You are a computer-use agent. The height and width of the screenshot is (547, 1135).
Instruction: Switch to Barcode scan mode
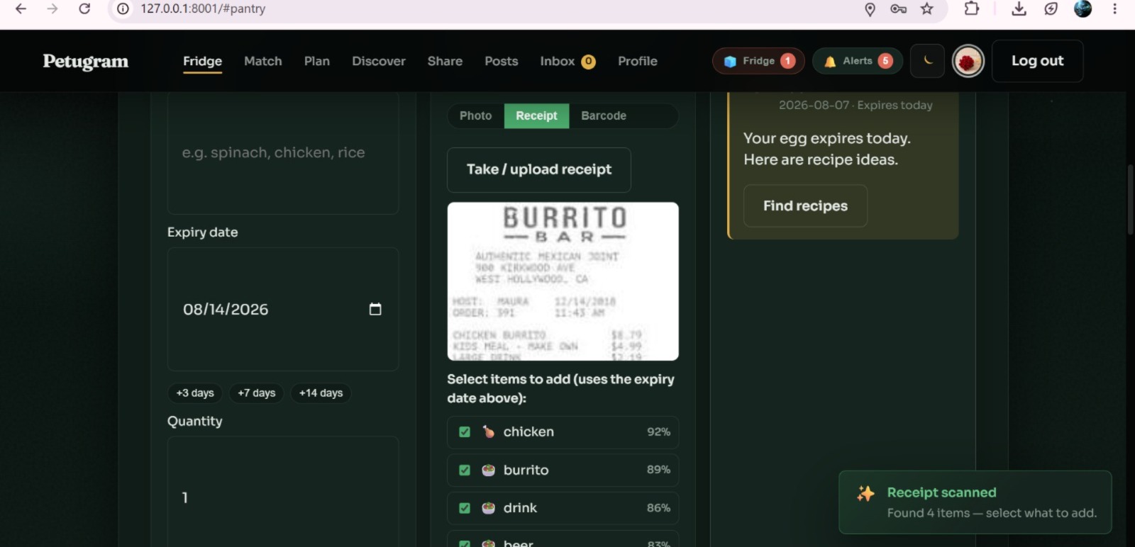[x=604, y=116]
